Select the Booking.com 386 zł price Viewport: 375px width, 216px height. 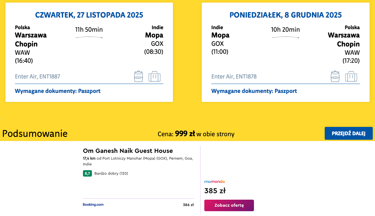pyautogui.click(x=188, y=205)
